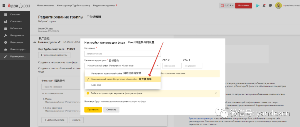
Task: Click the Отменить button in dialog
Action: (111, 110)
